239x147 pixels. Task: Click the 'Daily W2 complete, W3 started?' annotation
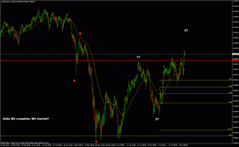(26, 119)
